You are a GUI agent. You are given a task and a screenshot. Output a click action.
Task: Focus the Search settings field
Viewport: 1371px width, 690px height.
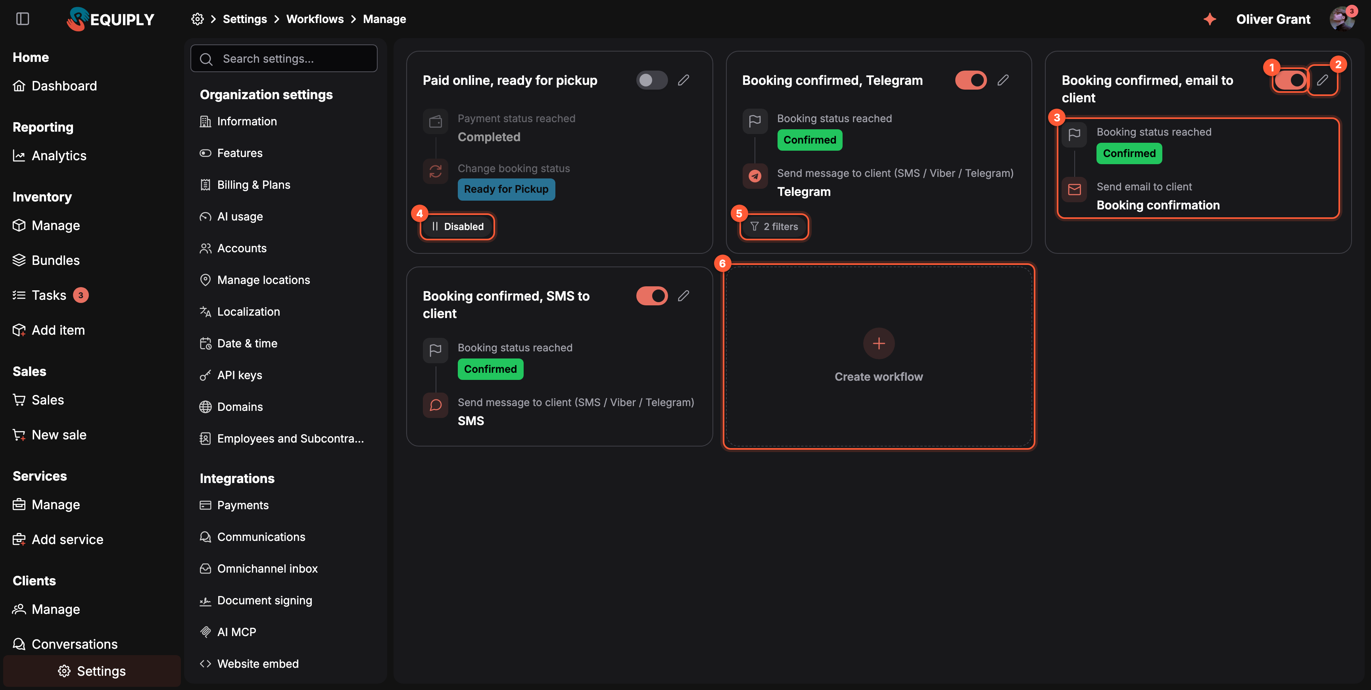pyautogui.click(x=284, y=59)
